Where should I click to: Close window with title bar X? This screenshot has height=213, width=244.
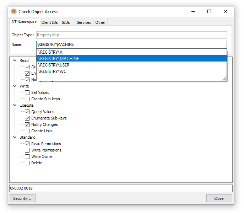225,11
